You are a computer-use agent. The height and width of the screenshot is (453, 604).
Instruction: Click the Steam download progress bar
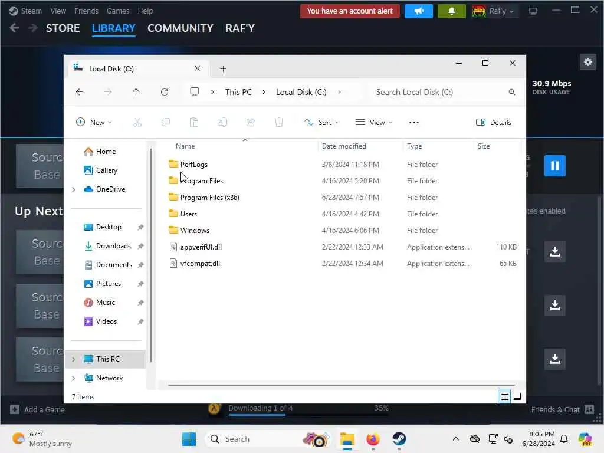tap(308, 415)
